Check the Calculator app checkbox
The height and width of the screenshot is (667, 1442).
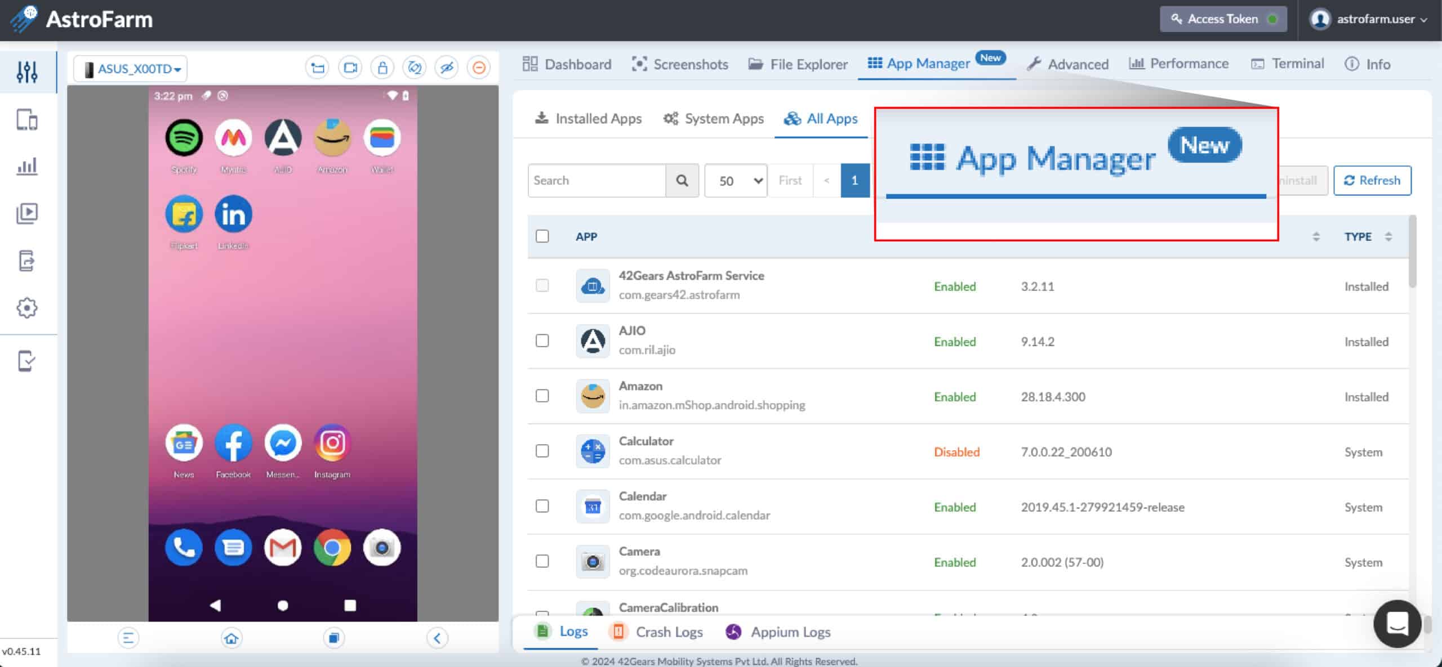542,451
